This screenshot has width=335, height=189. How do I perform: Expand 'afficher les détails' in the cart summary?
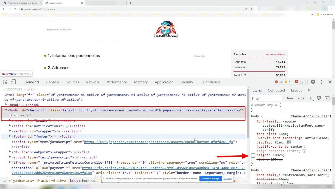click(x=275, y=55)
